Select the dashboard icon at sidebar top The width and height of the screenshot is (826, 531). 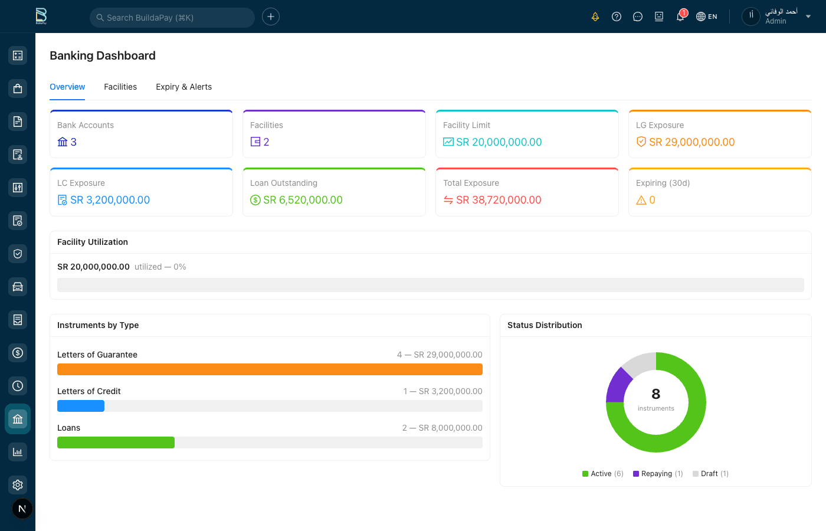tap(17, 55)
